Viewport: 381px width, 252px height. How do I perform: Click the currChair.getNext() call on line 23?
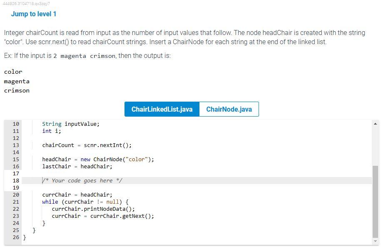123,216
